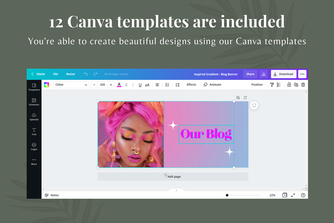334x223 pixels.
Task: Toggle the lock icon for element
Action: tap(289, 85)
